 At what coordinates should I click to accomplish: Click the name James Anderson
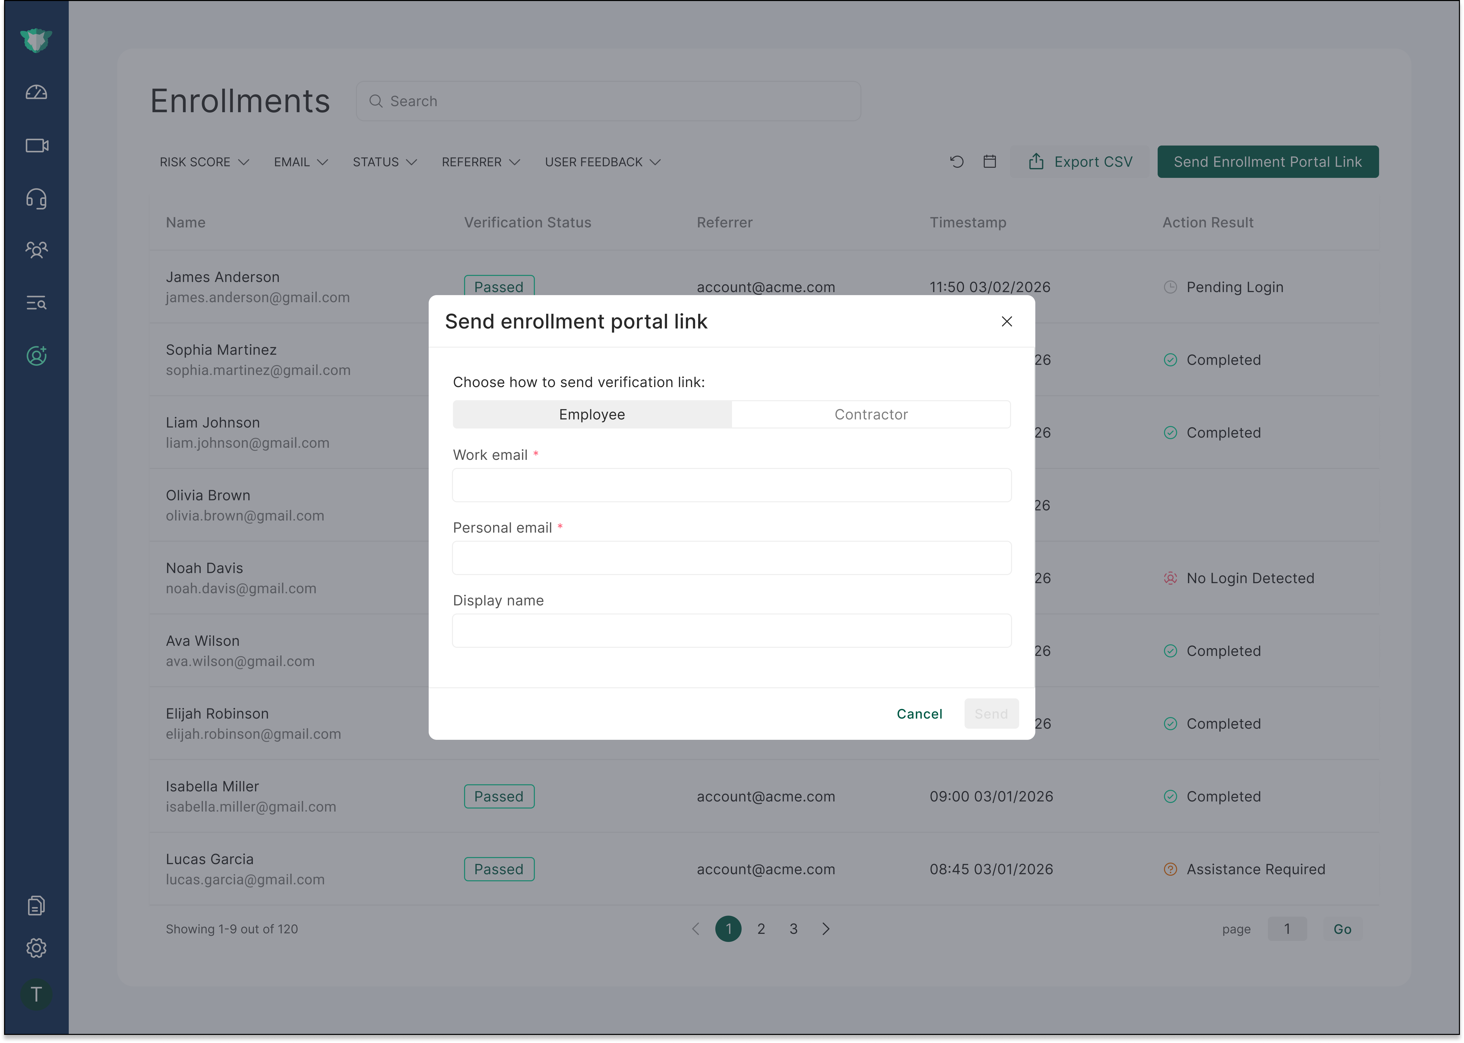click(223, 277)
